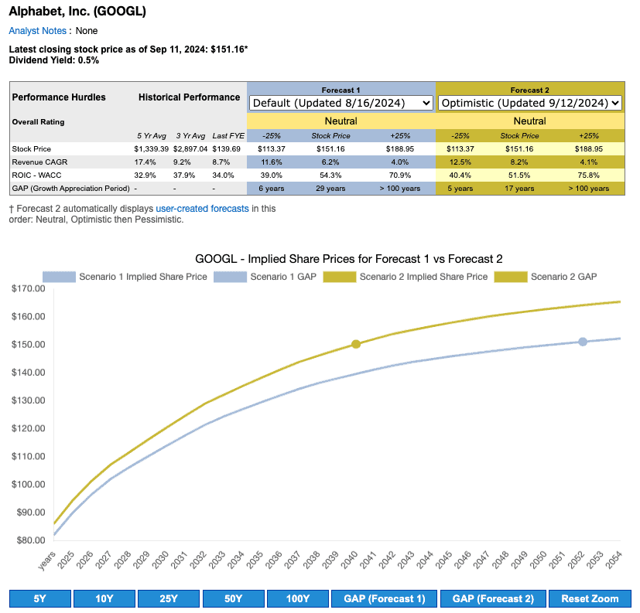Viewport: 640px width, 613px height.
Task: Click Forecast 1 ROIC-WACC 54.3% cell
Action: [x=330, y=175]
